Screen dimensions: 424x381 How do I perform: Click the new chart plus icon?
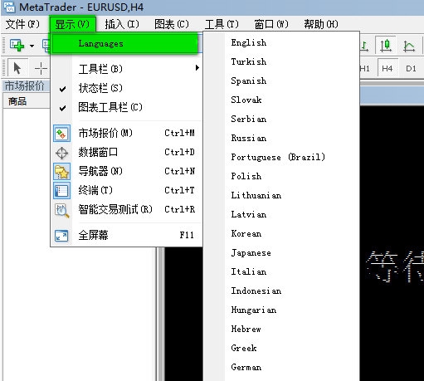point(17,45)
